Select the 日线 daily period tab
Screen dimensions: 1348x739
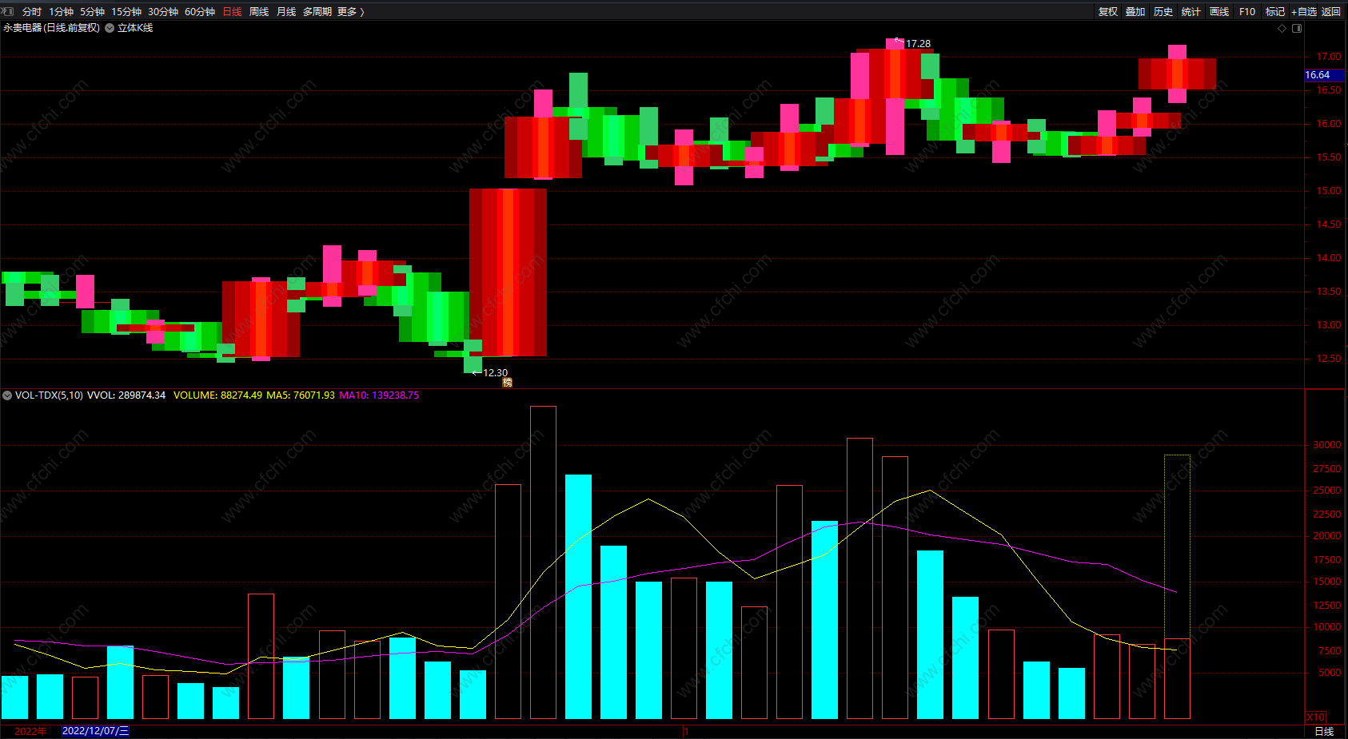pos(232,12)
